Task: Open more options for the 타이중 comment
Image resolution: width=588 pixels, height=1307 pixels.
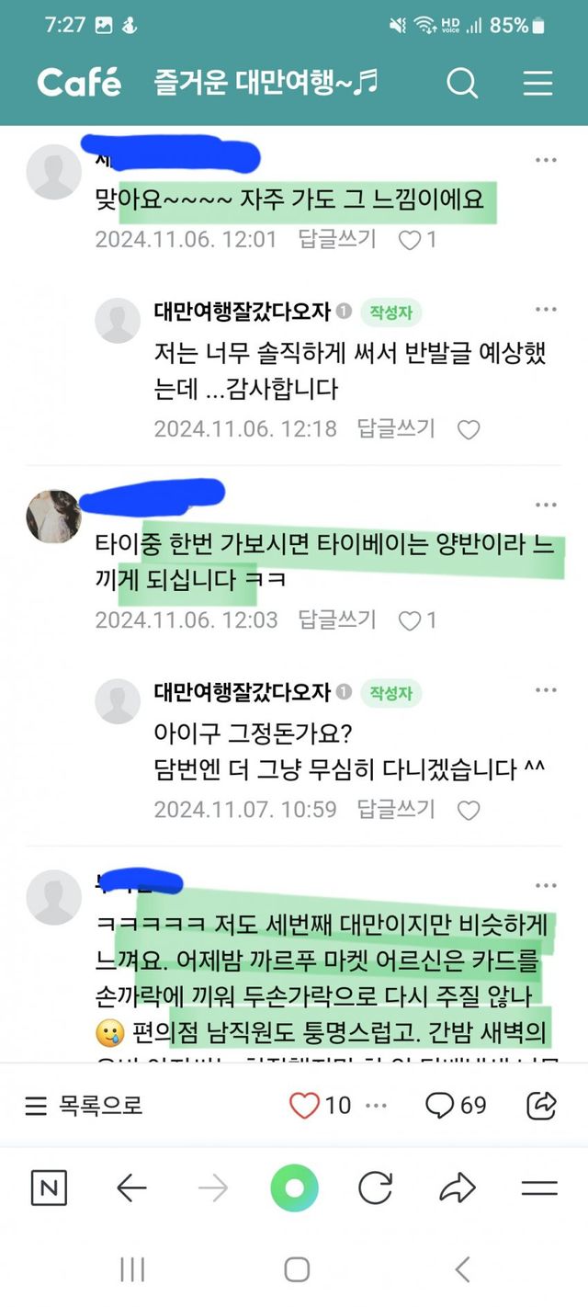Action: pyautogui.click(x=547, y=505)
